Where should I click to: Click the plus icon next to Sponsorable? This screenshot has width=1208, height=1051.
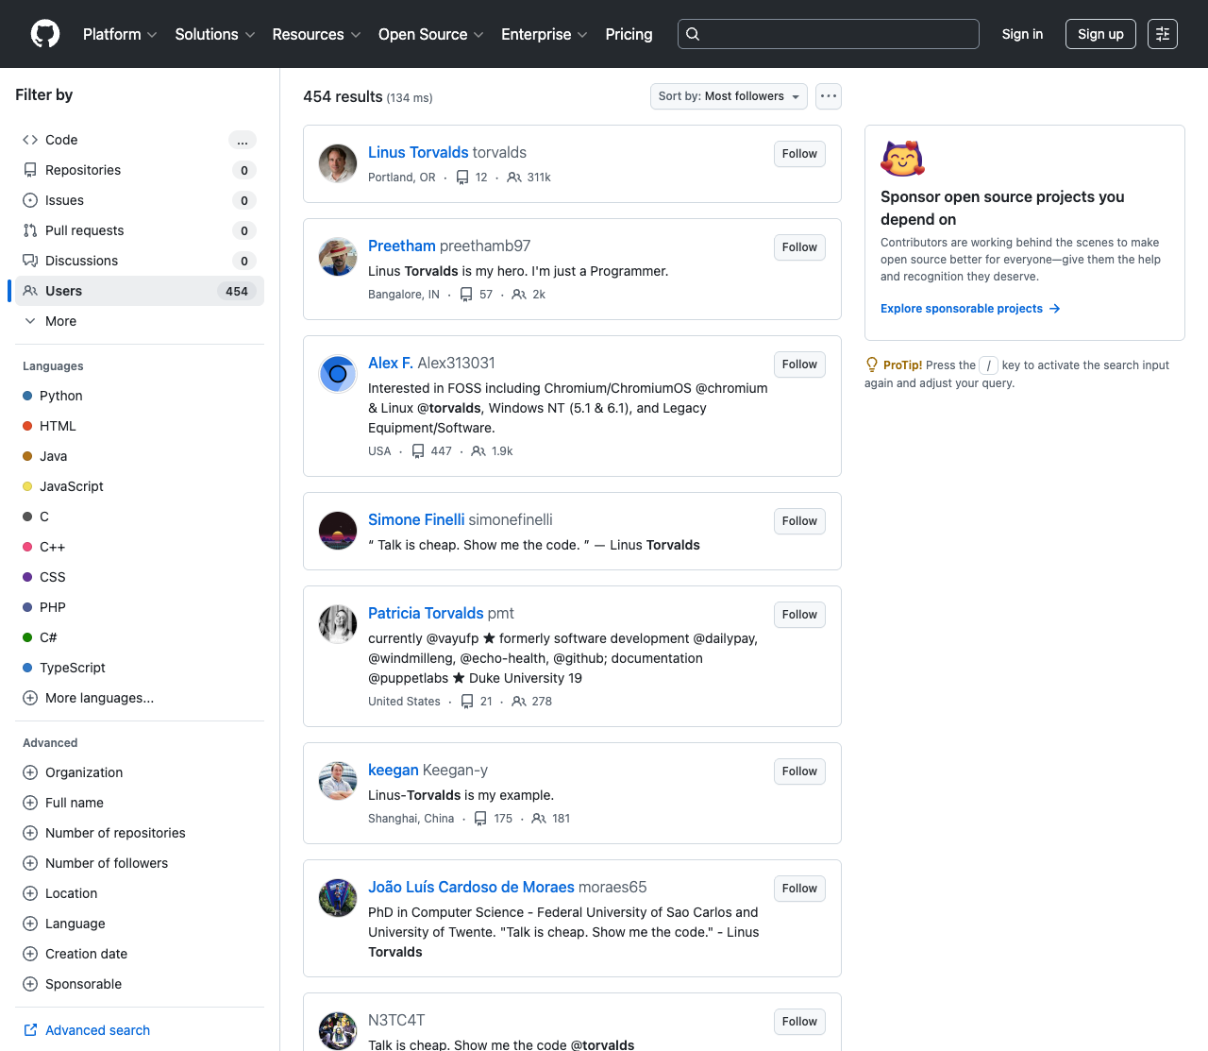click(x=30, y=984)
